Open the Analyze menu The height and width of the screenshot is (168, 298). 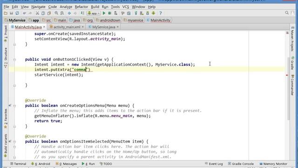click(66, 7)
